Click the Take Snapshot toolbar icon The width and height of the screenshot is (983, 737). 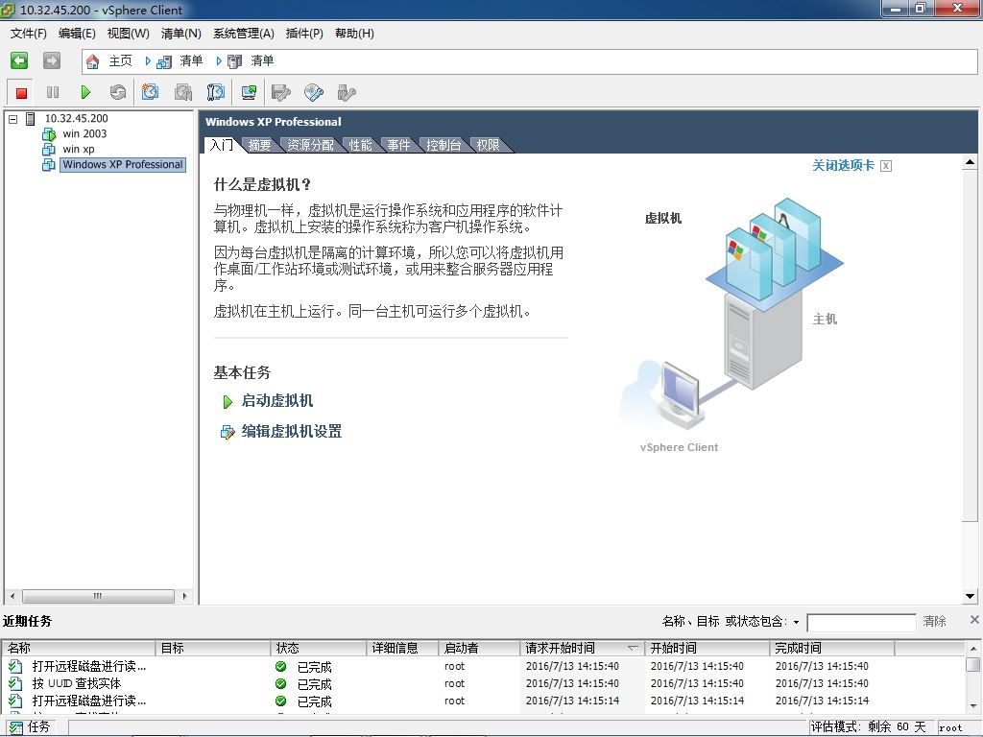[150, 92]
